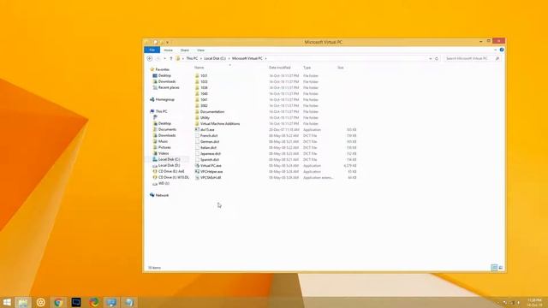Select the VPCShExH.dll file icon
Screen dimensions: 548x308
coord(197,177)
